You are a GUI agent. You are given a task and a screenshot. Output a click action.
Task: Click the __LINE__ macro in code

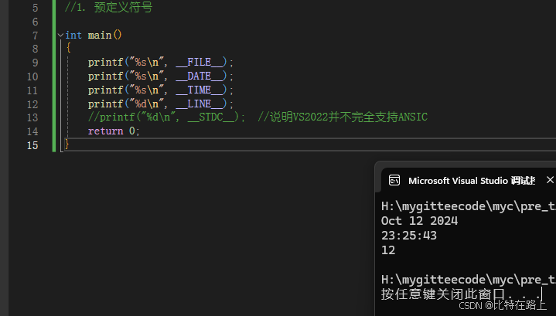pyautogui.click(x=200, y=104)
